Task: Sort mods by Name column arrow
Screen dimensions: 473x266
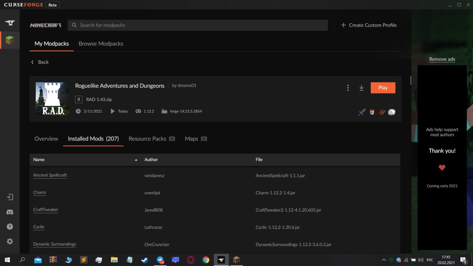Action: click(x=136, y=160)
